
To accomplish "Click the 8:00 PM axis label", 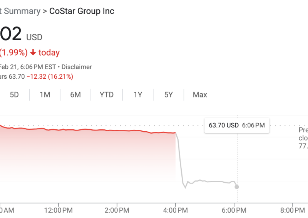I will 293,210.
